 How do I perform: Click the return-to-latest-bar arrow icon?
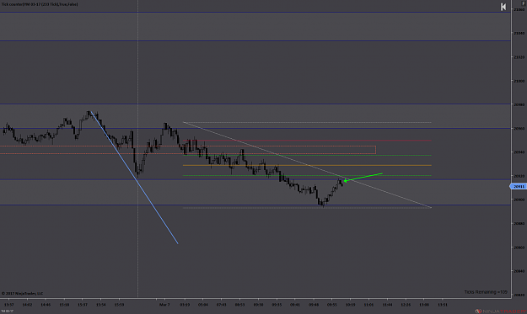point(503,7)
